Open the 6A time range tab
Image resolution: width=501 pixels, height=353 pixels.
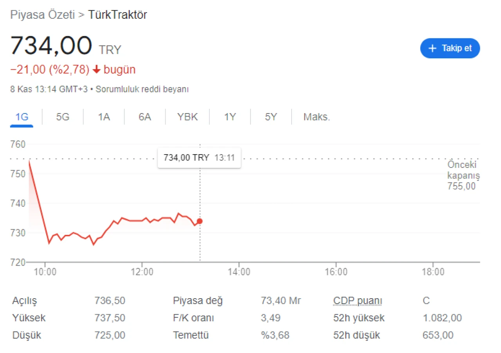point(145,117)
